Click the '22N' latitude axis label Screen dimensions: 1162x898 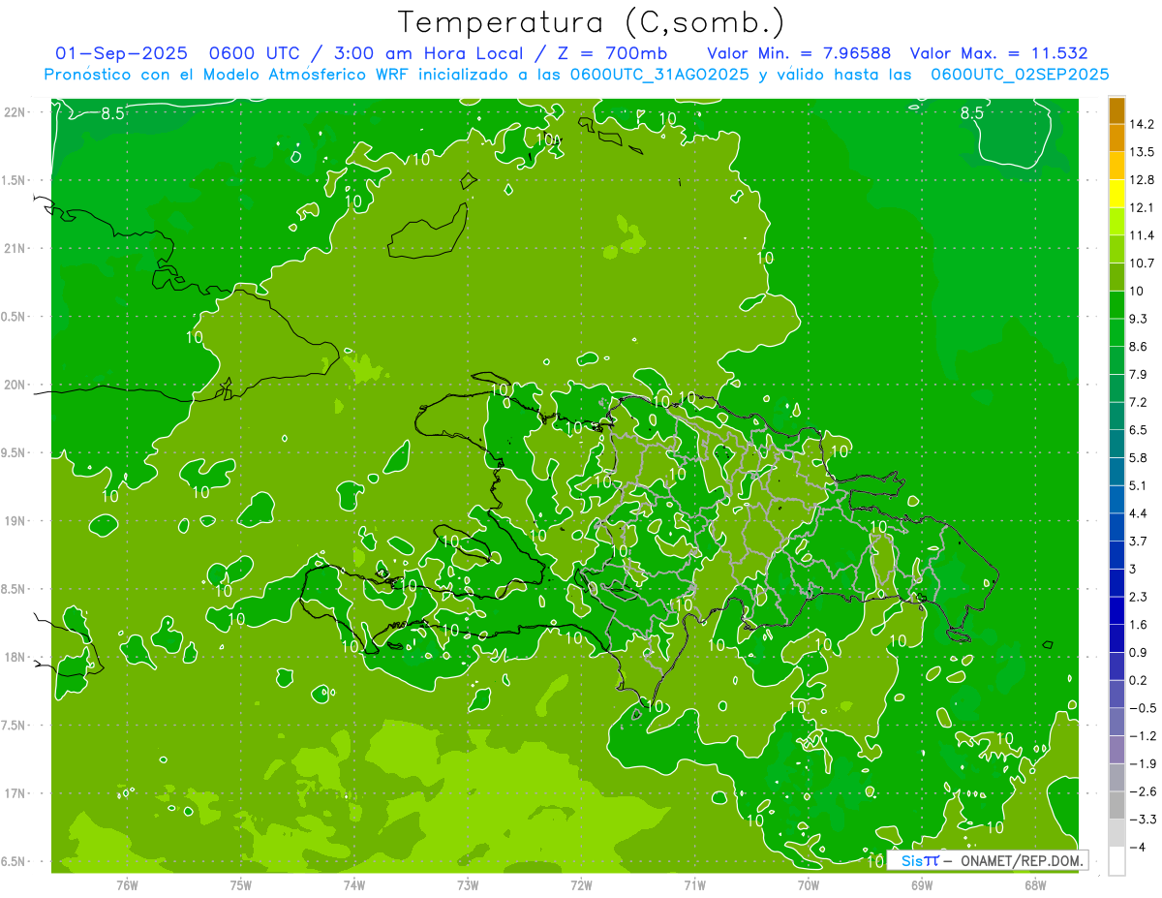14,112
